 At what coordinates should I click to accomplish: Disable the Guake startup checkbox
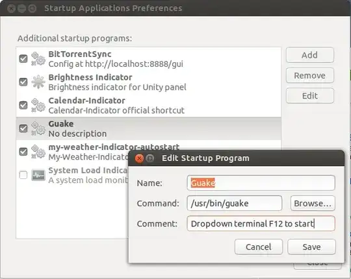pyautogui.click(x=23, y=128)
